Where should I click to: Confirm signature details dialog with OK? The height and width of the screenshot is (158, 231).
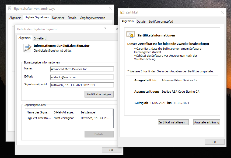pyautogui.click(x=111, y=150)
